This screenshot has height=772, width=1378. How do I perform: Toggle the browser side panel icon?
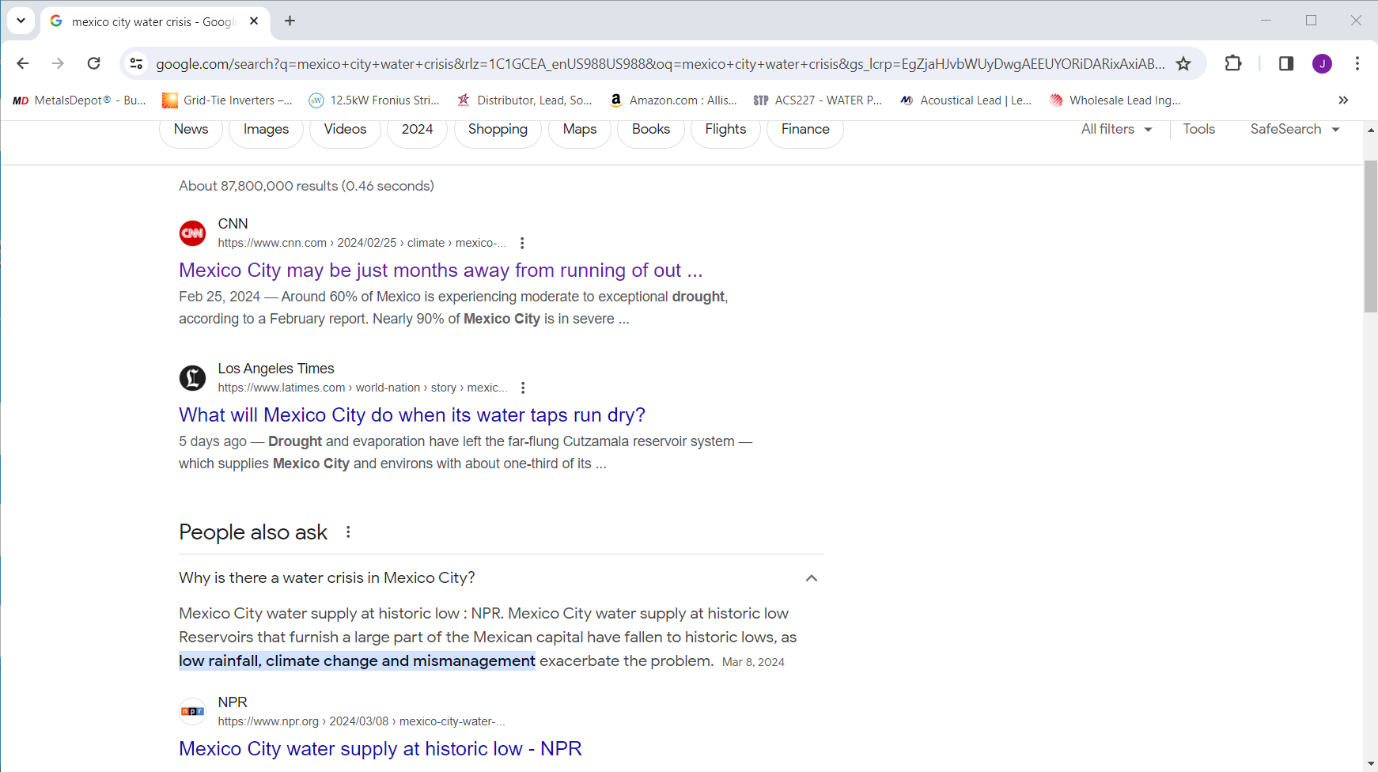(x=1285, y=63)
